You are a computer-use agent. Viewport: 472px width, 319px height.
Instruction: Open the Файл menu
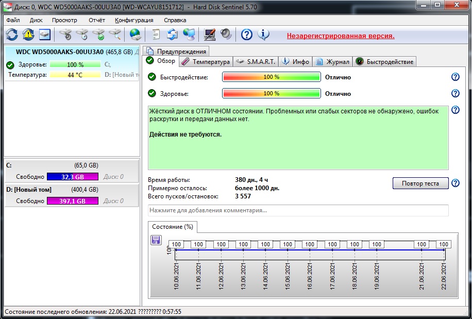pos(13,20)
